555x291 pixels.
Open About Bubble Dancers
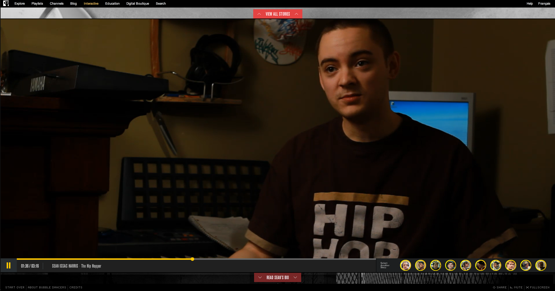pos(47,288)
